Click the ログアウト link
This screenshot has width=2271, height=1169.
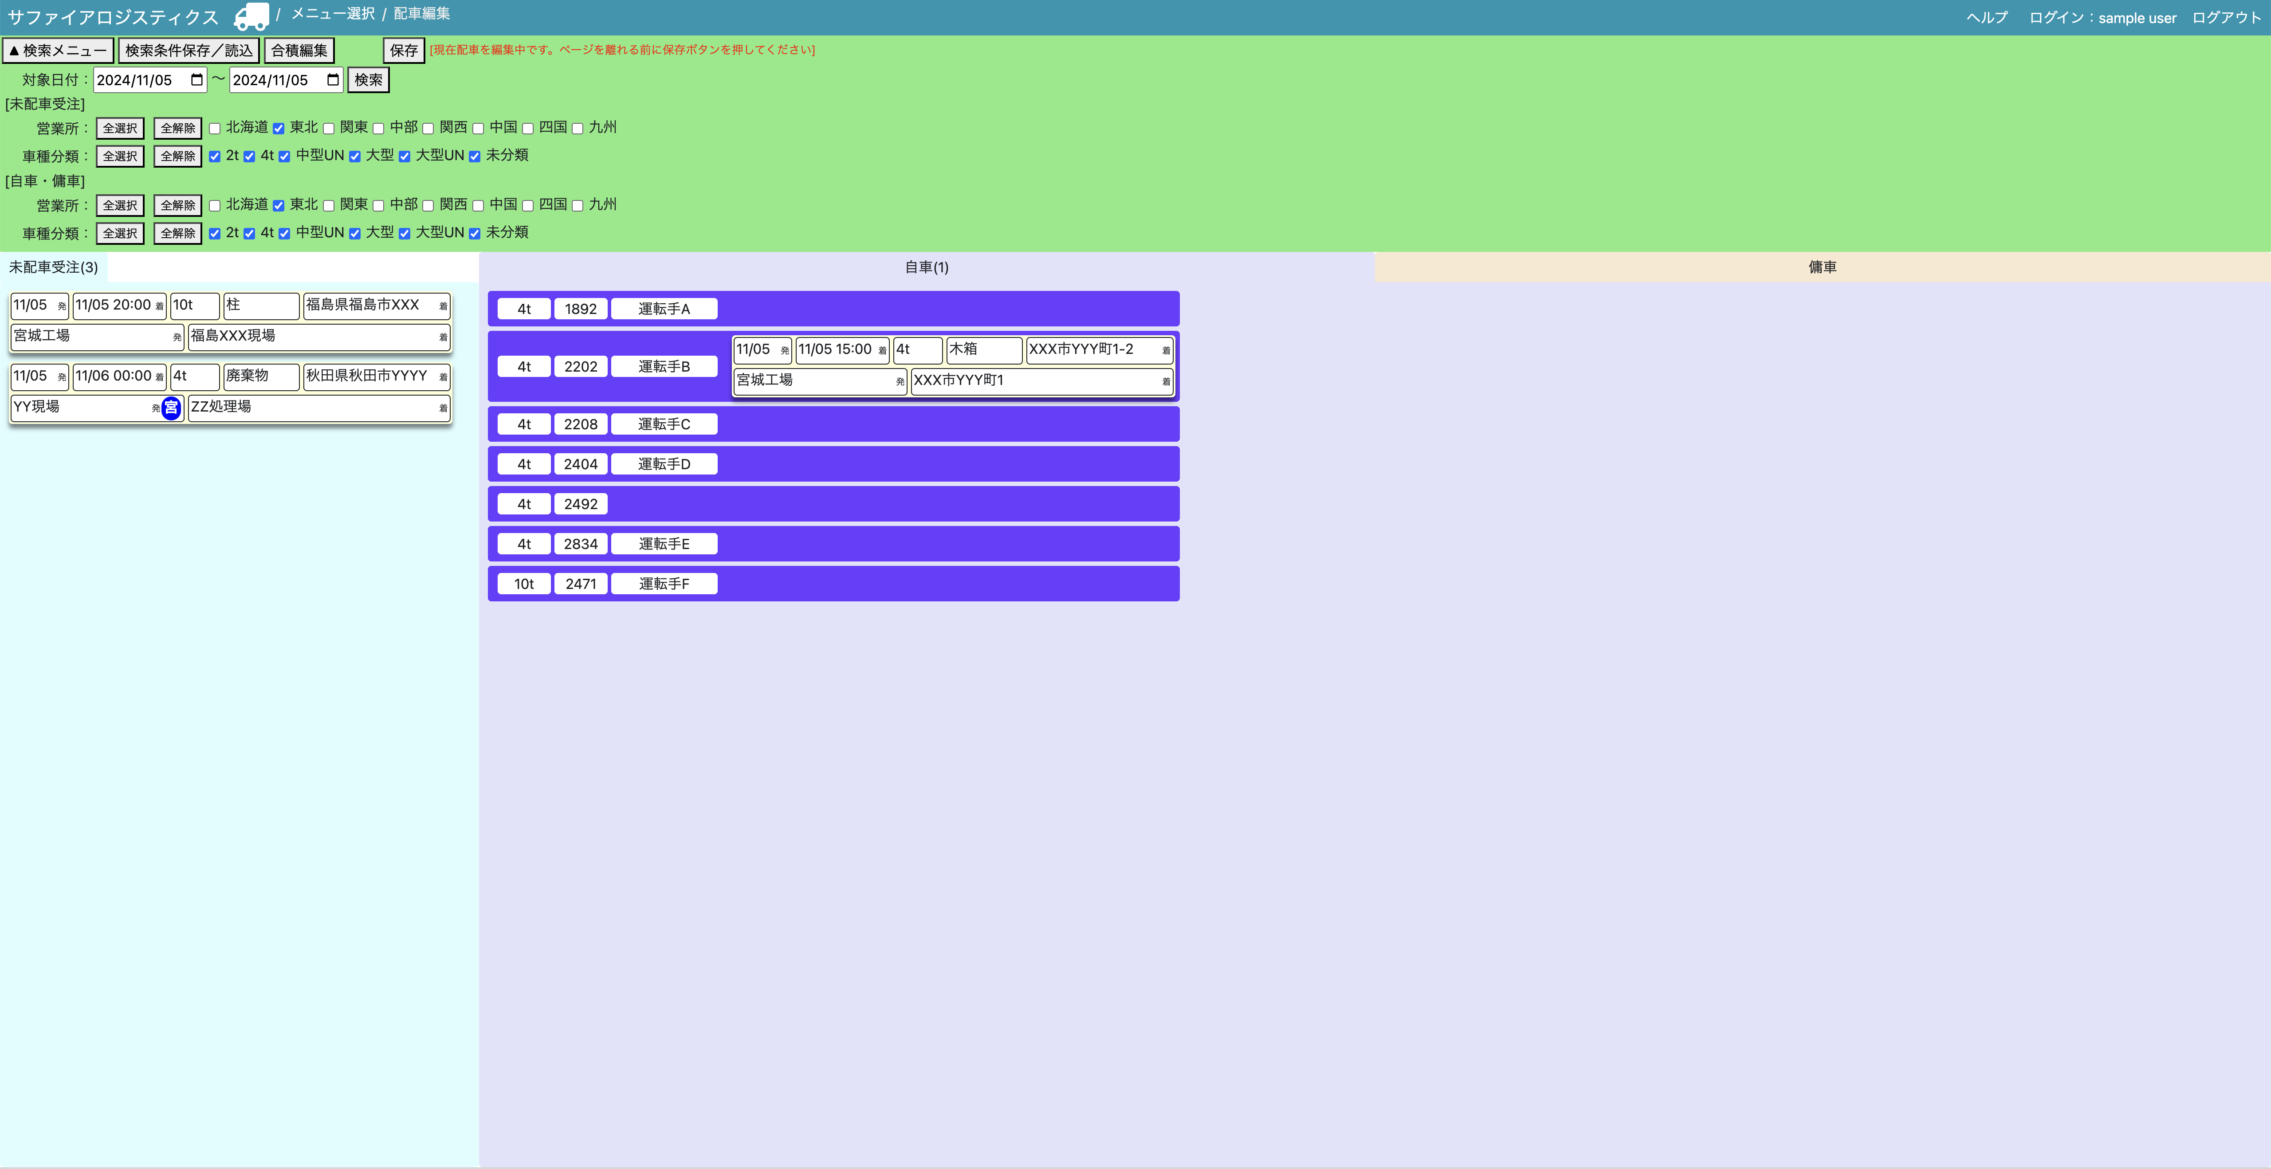tap(2226, 18)
